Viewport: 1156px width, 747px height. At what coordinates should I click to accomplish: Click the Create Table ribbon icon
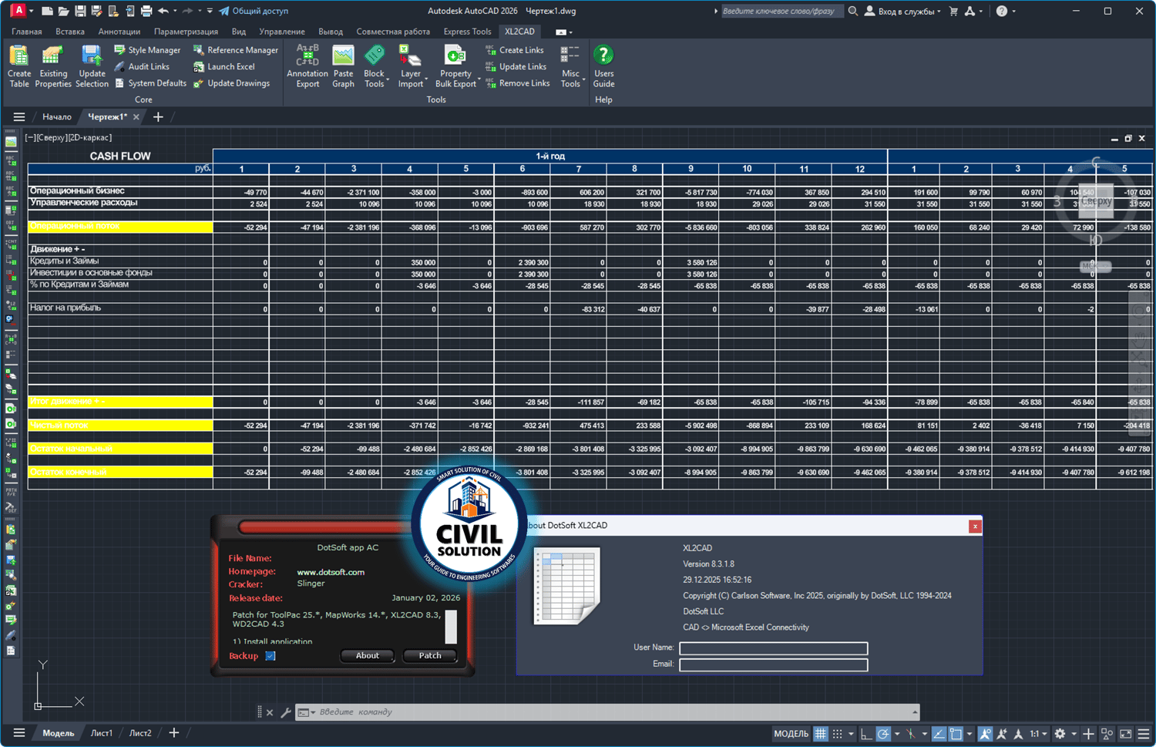point(19,66)
